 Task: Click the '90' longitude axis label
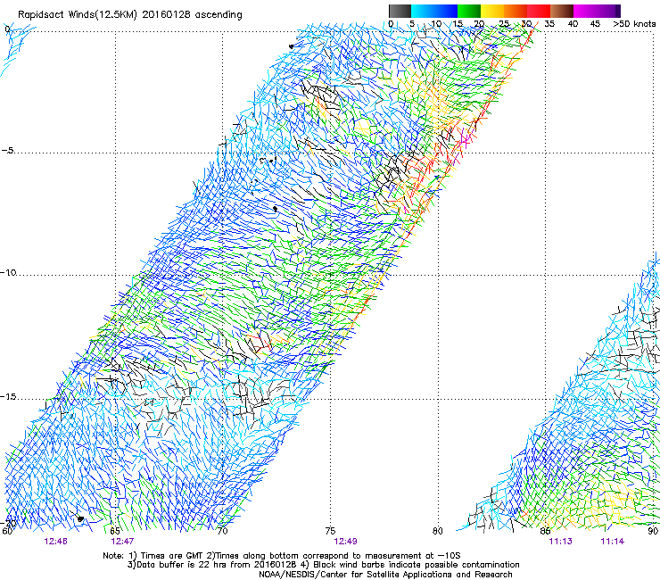[x=653, y=531]
